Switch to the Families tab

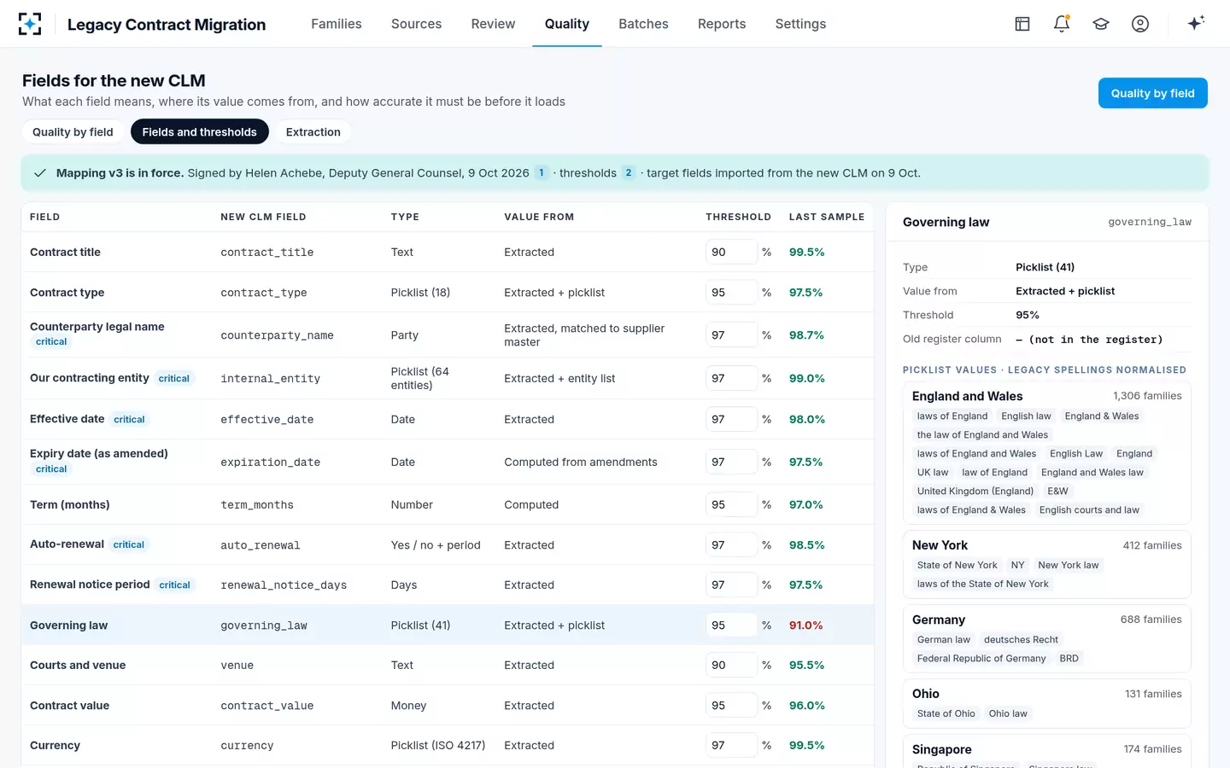(337, 24)
